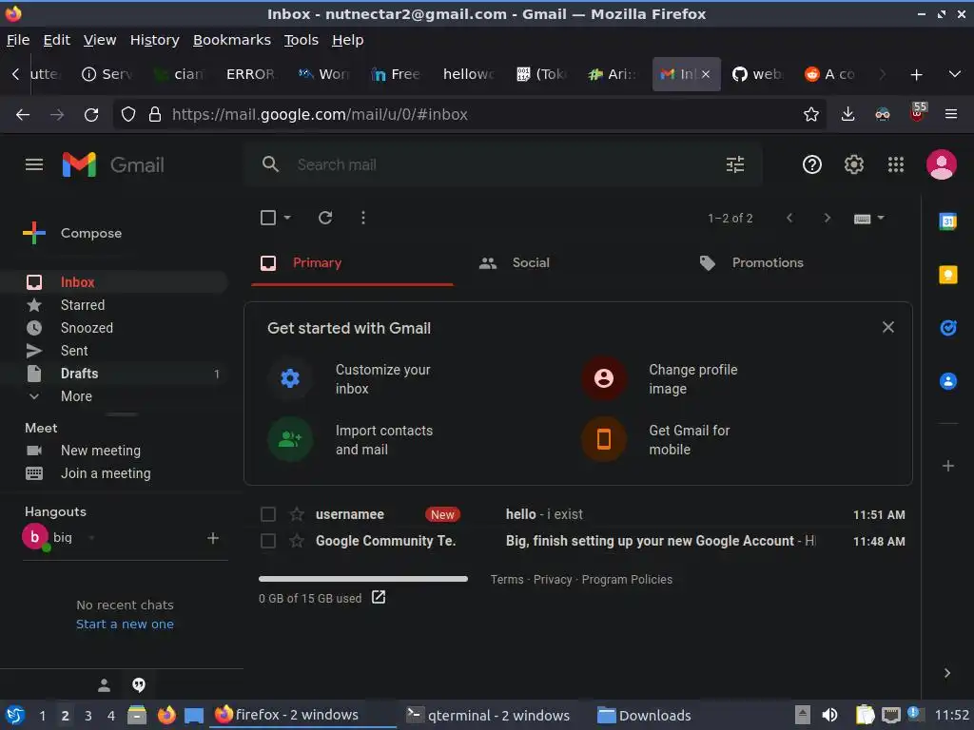The width and height of the screenshot is (974, 730).
Task: Expand the More labels list
Action: coord(76,396)
